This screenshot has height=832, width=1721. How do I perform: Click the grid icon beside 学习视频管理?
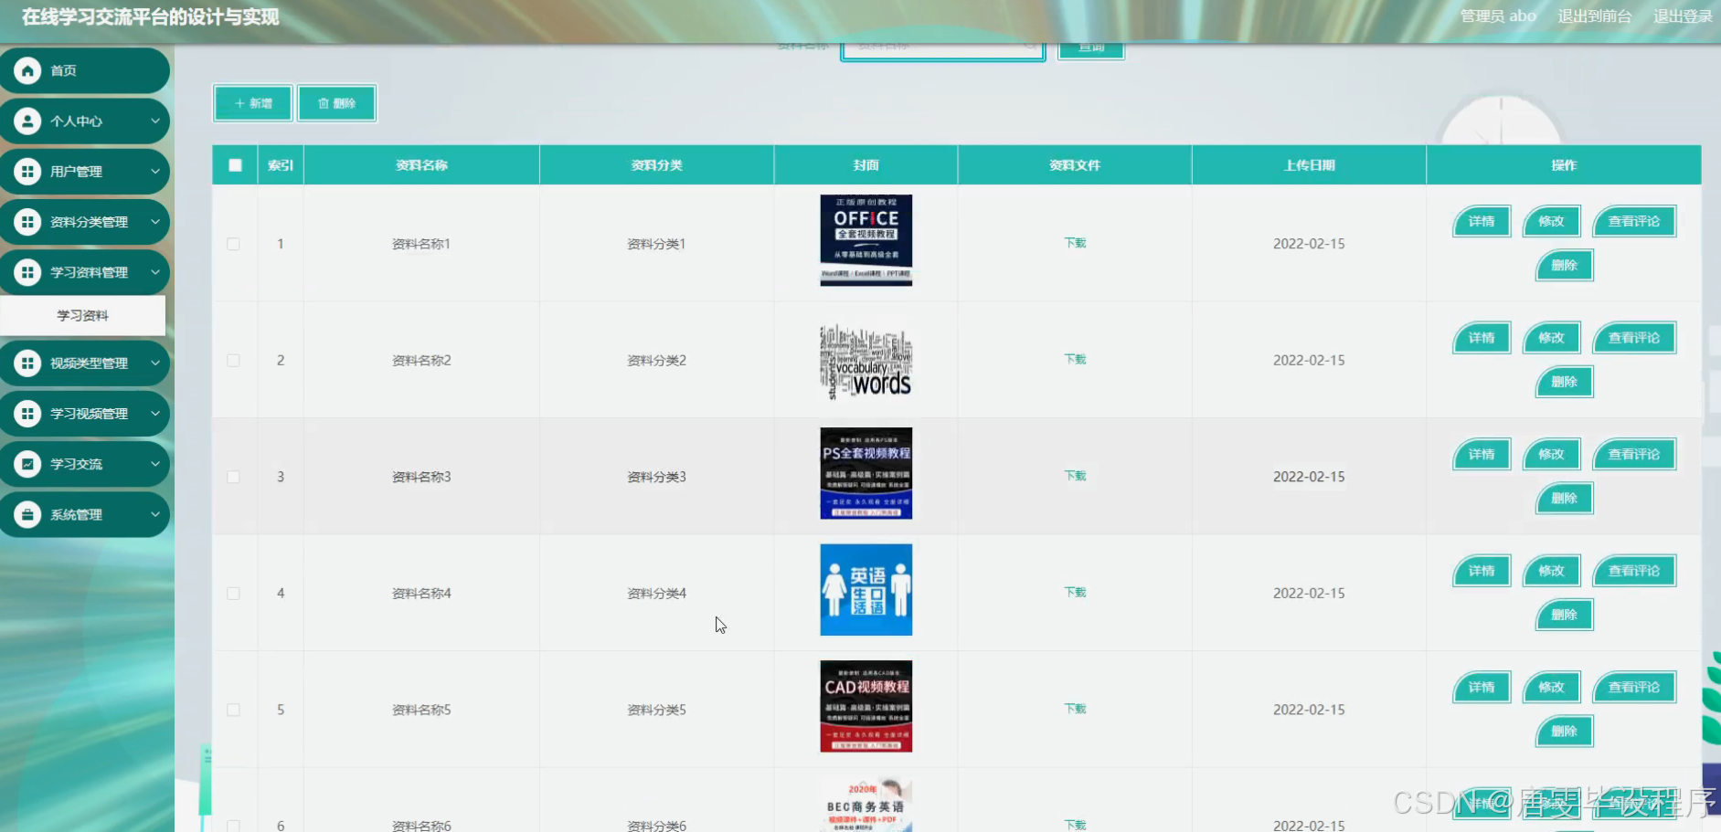click(27, 413)
